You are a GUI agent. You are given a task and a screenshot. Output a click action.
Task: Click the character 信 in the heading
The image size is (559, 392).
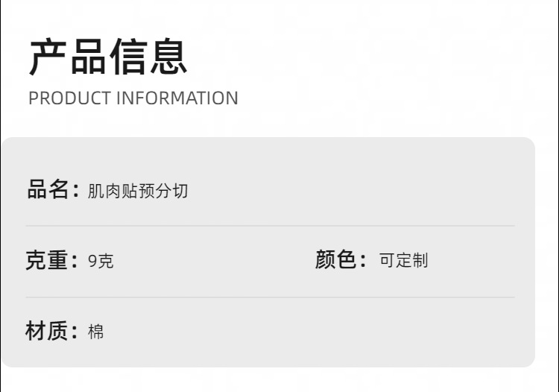(x=128, y=57)
